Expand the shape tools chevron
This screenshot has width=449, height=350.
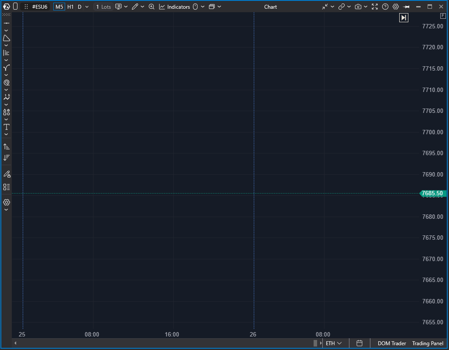6,45
